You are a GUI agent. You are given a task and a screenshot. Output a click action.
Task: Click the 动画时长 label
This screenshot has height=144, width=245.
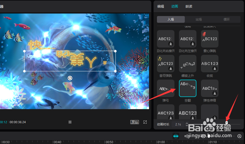tap(163, 124)
